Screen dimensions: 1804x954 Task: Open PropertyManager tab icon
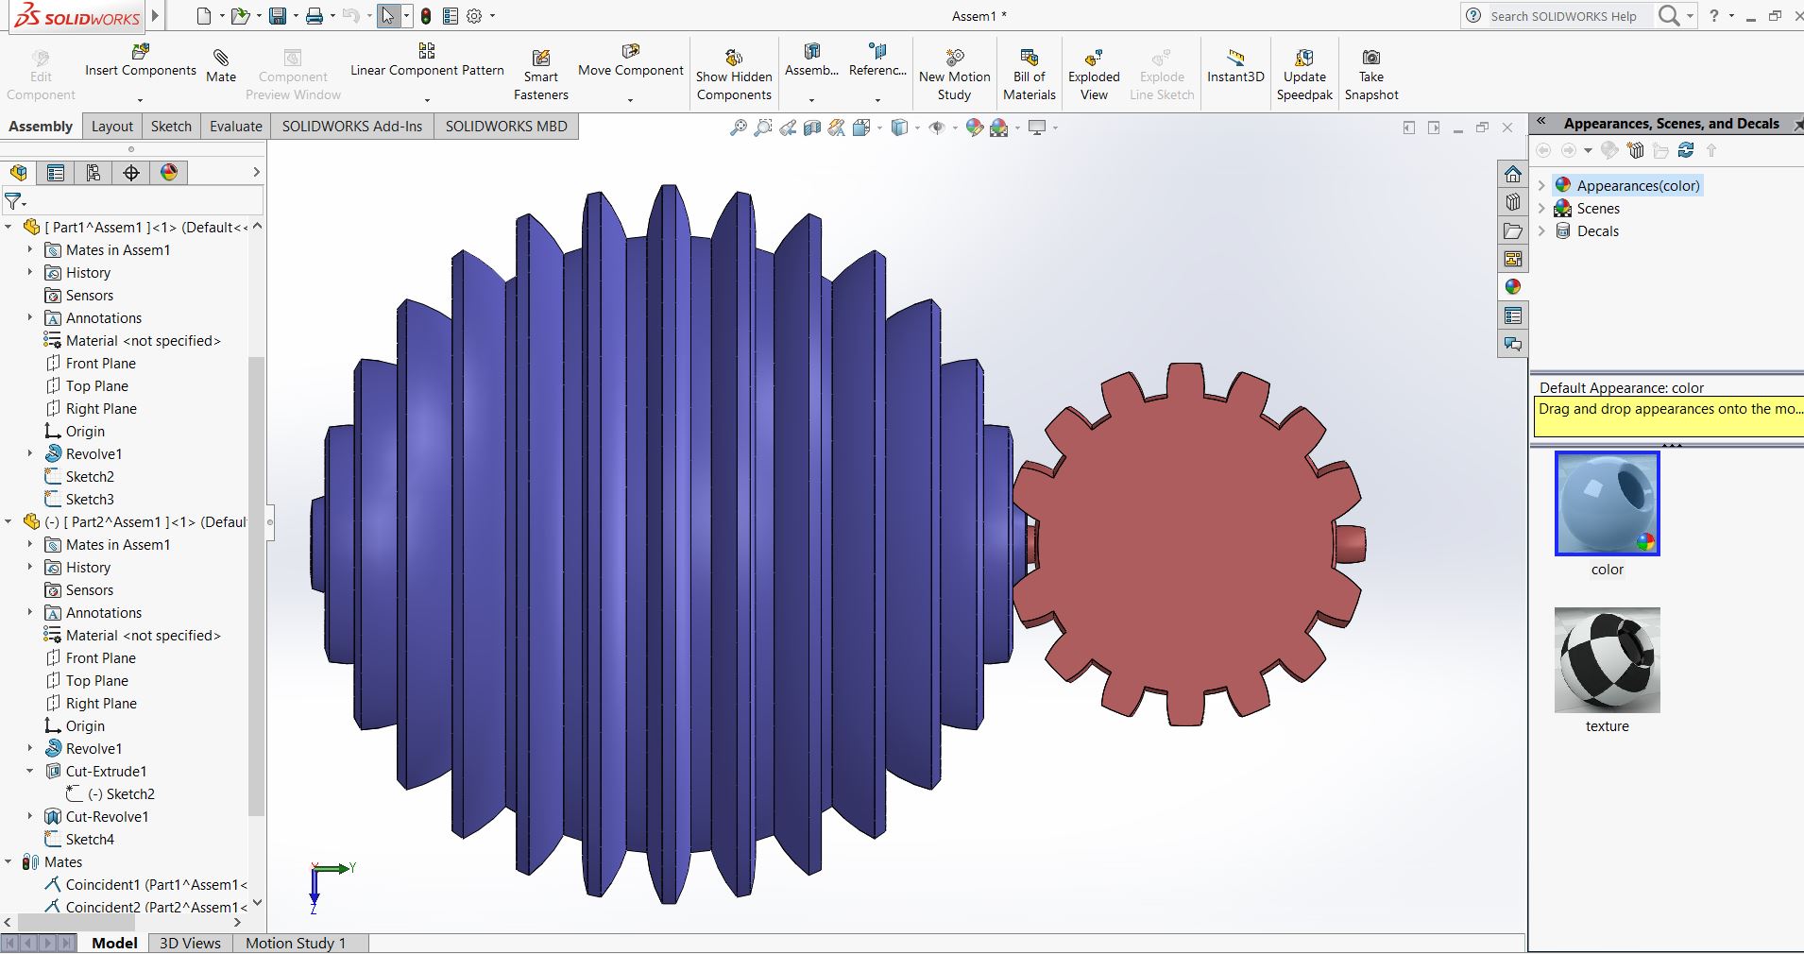[x=56, y=173]
